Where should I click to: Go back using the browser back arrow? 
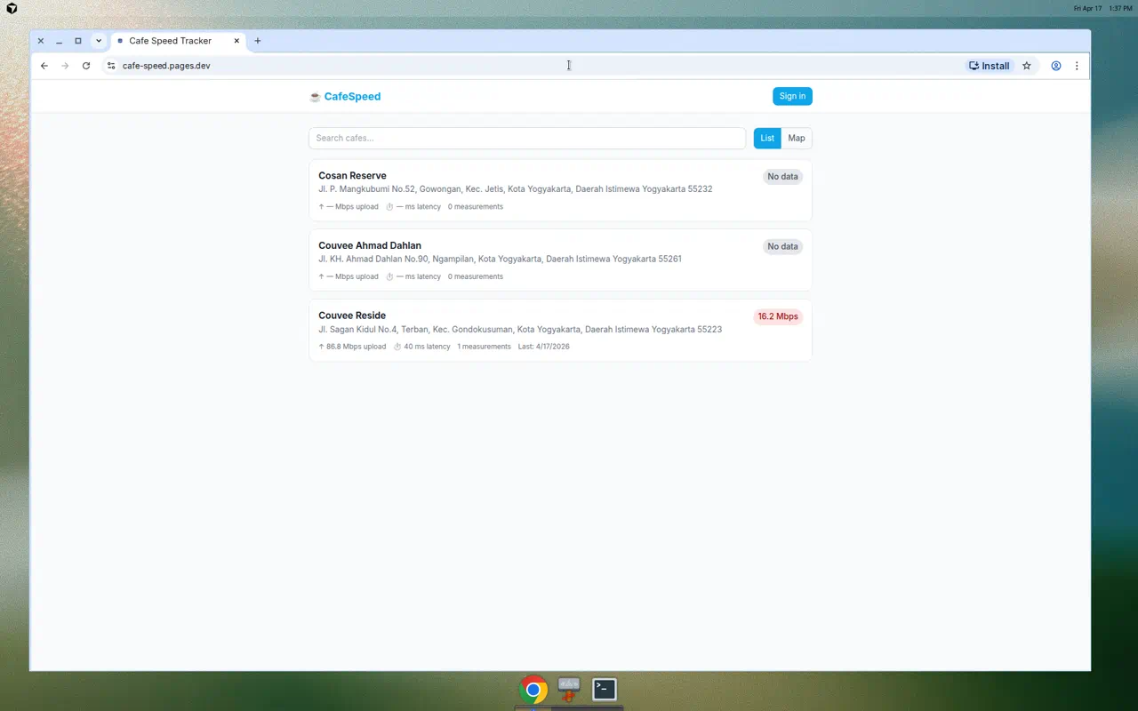[44, 66]
